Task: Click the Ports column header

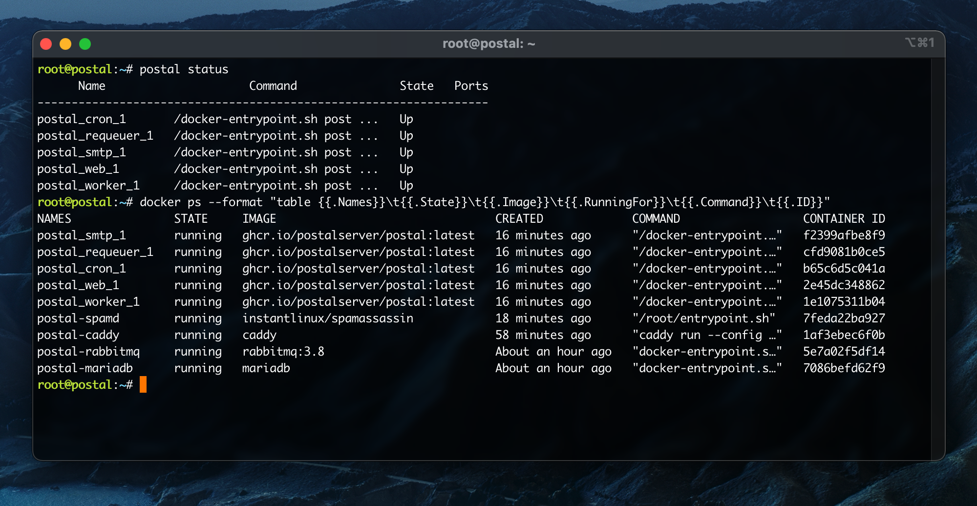Action: tap(471, 86)
